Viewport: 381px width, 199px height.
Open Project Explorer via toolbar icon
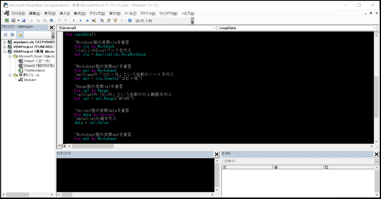coord(102,20)
